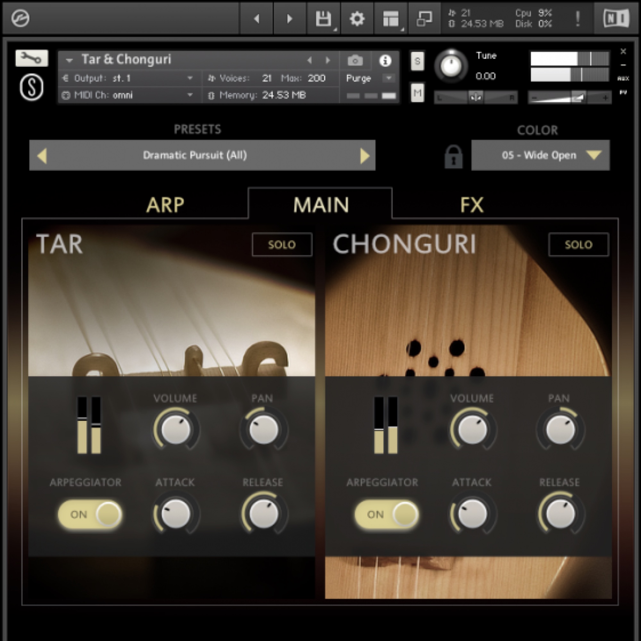Click the minimize view window icon
The width and height of the screenshot is (641, 641).
point(424,19)
